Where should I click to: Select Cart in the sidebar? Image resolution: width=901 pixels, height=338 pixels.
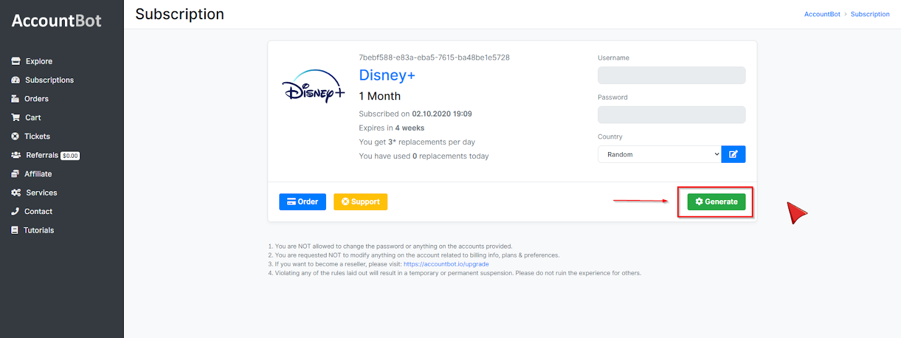coord(33,117)
